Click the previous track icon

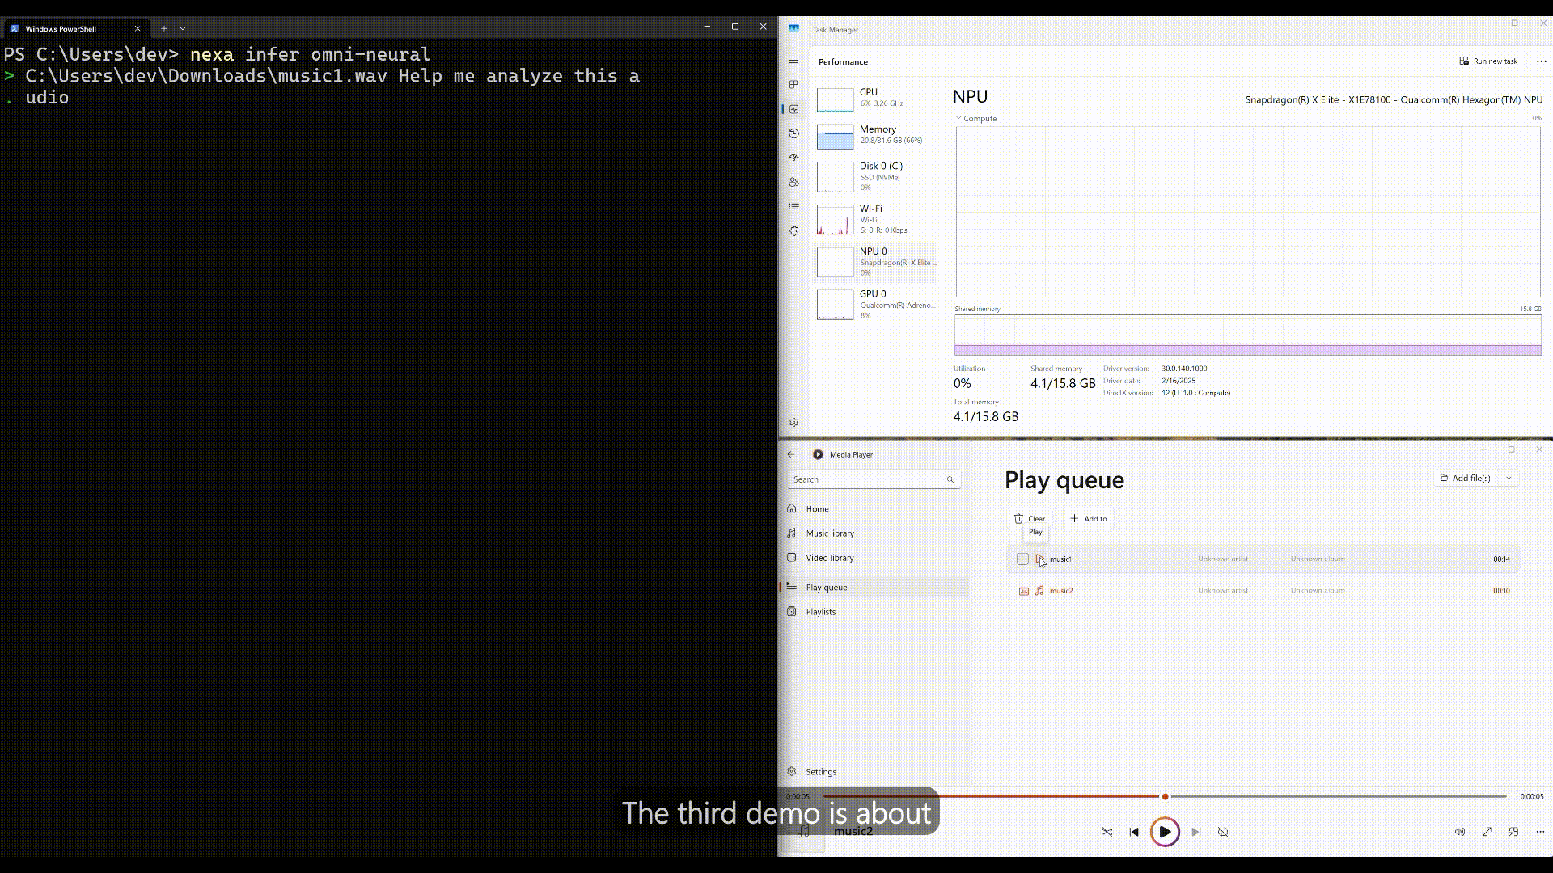(1134, 832)
